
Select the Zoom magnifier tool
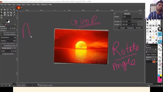coord(2,18)
